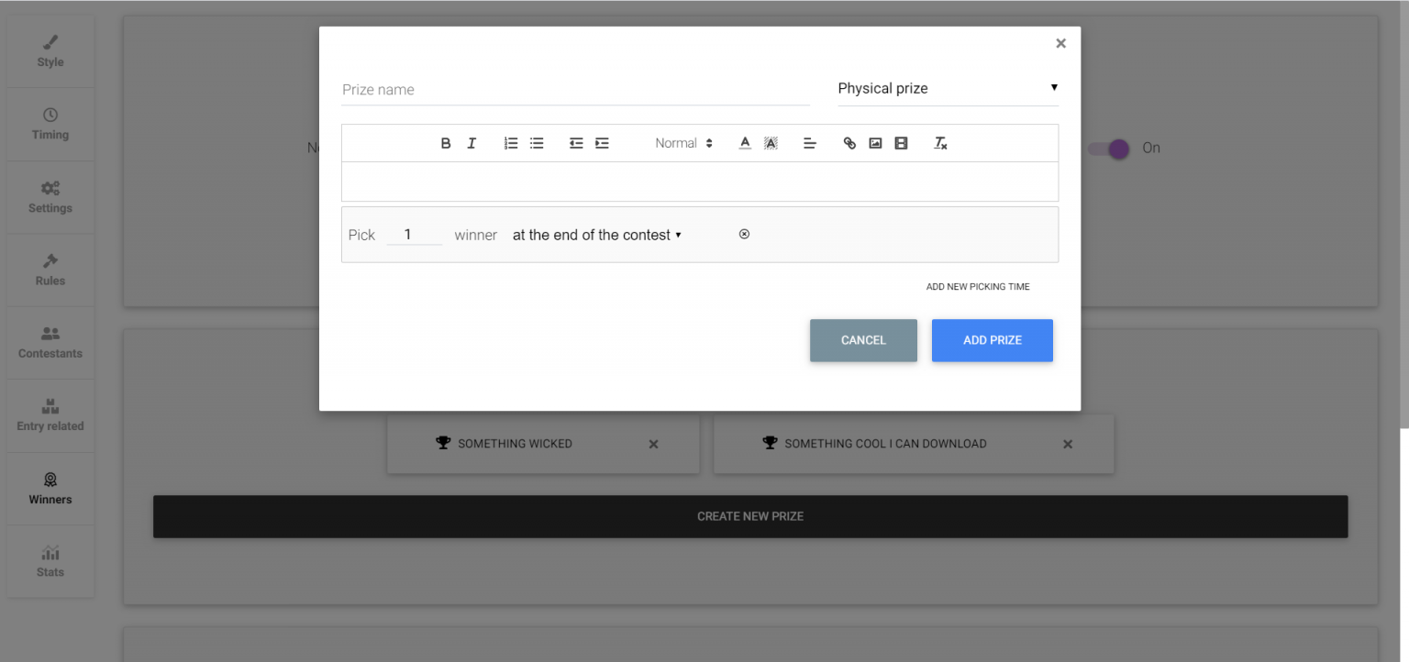Screen dimensions: 1409x662
Task: Open the Normal text size dropdown
Action: point(683,143)
